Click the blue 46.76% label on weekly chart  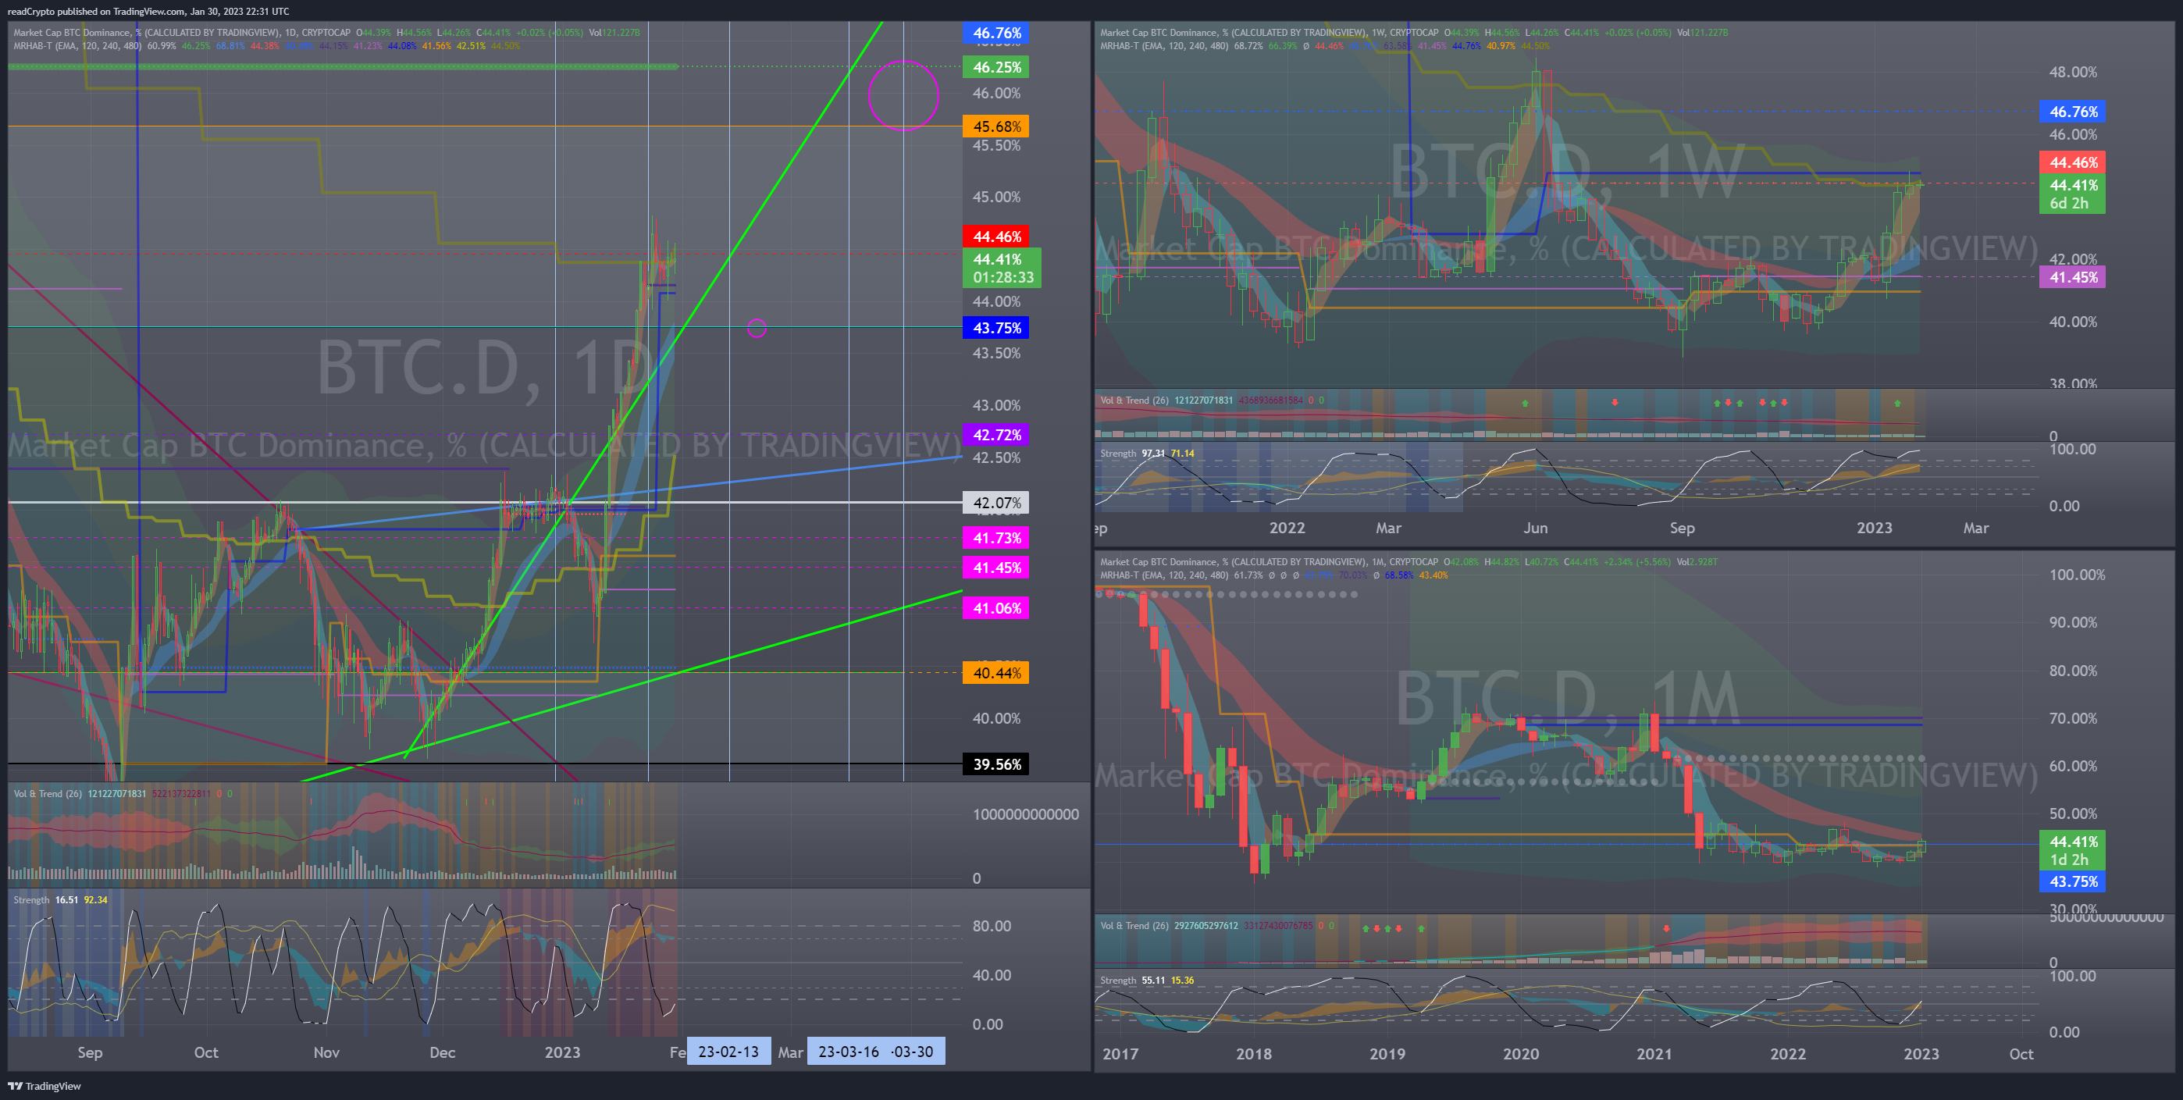coord(2073,112)
